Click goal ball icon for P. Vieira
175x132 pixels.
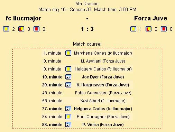(x=68, y=125)
